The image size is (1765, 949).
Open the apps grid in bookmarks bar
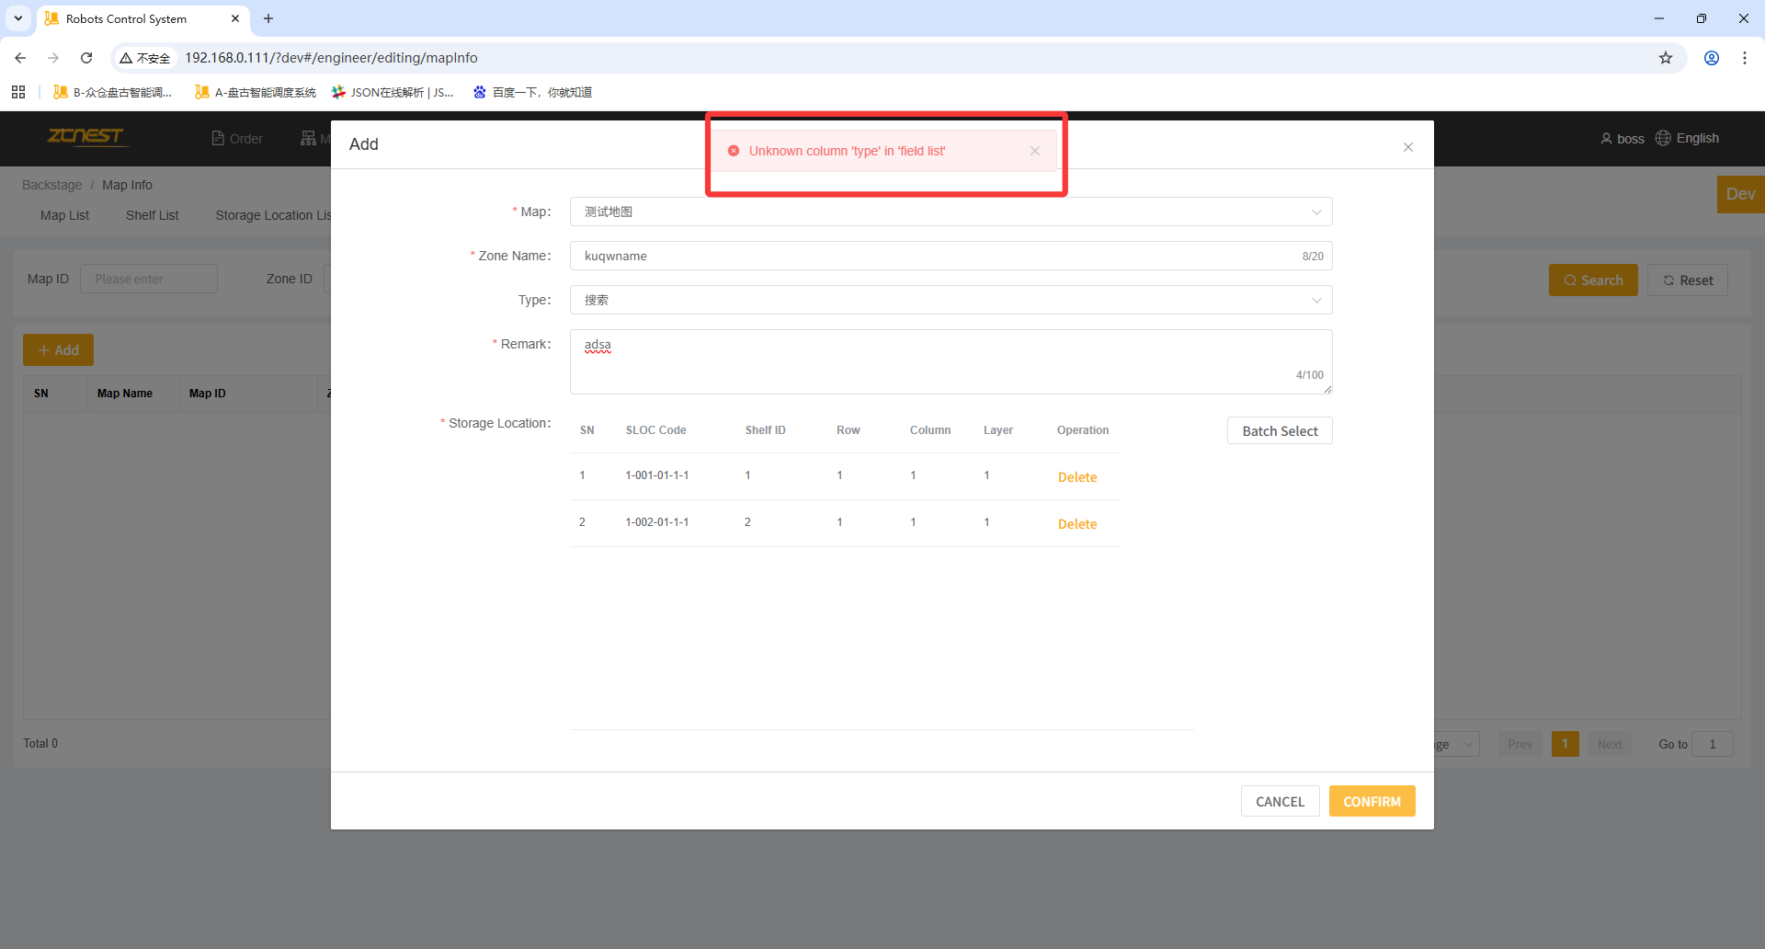pos(18,92)
